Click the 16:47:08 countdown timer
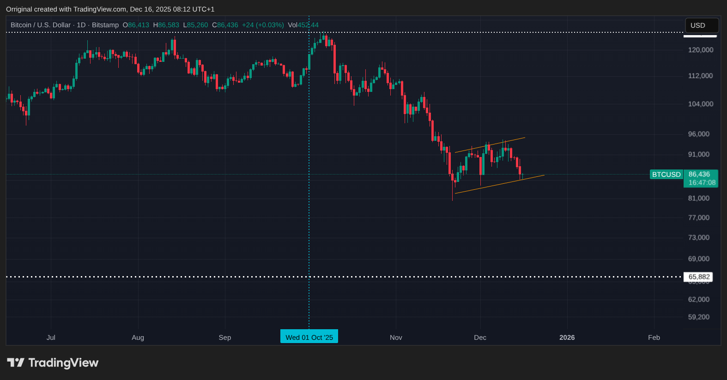Image resolution: width=727 pixels, height=380 pixels. tap(702, 182)
